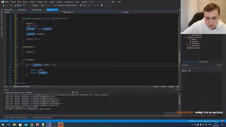Open the Тест menu

click(46, 2)
